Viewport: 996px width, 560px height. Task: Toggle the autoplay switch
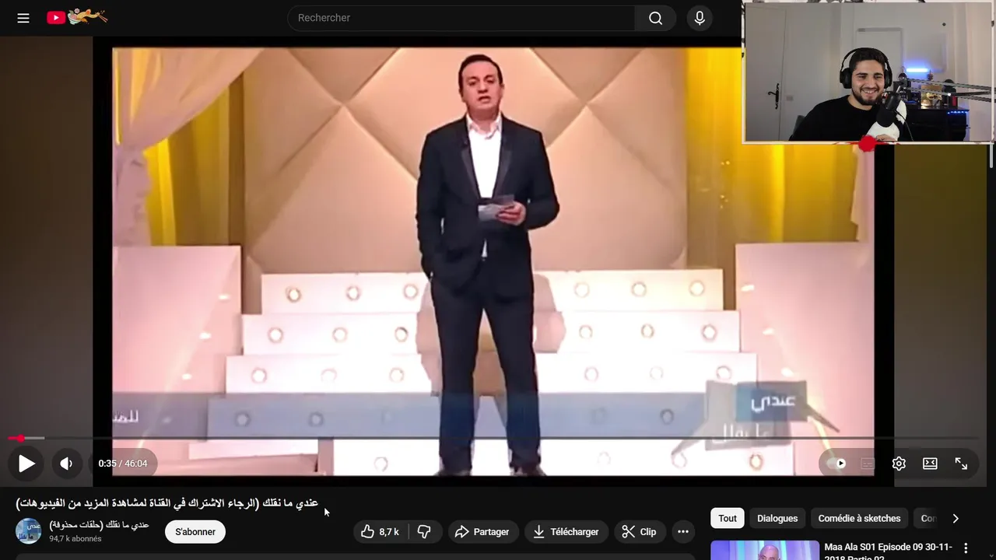[837, 464]
